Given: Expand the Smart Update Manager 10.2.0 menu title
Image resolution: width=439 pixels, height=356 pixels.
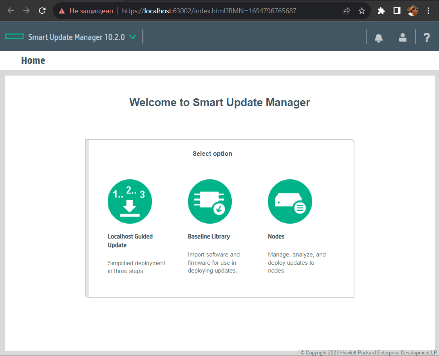Looking at the screenshot, I should (76, 37).
